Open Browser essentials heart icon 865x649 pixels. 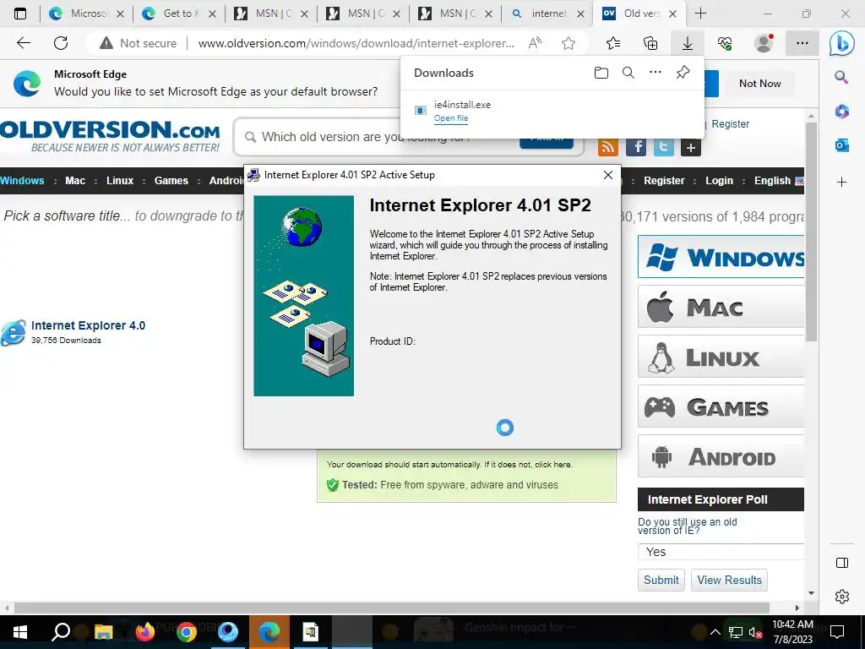[725, 43]
